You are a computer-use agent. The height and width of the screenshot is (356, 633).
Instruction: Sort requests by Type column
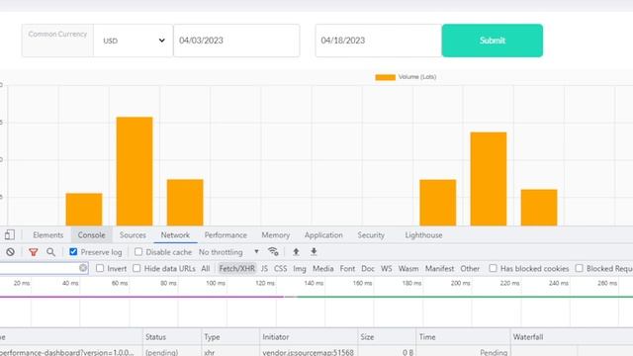point(230,336)
